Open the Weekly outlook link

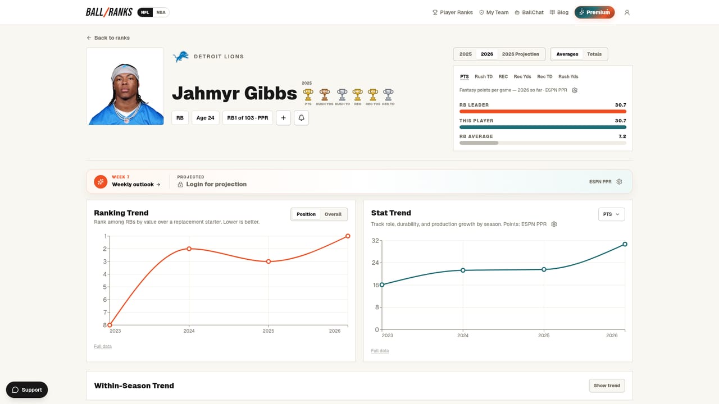(x=136, y=185)
